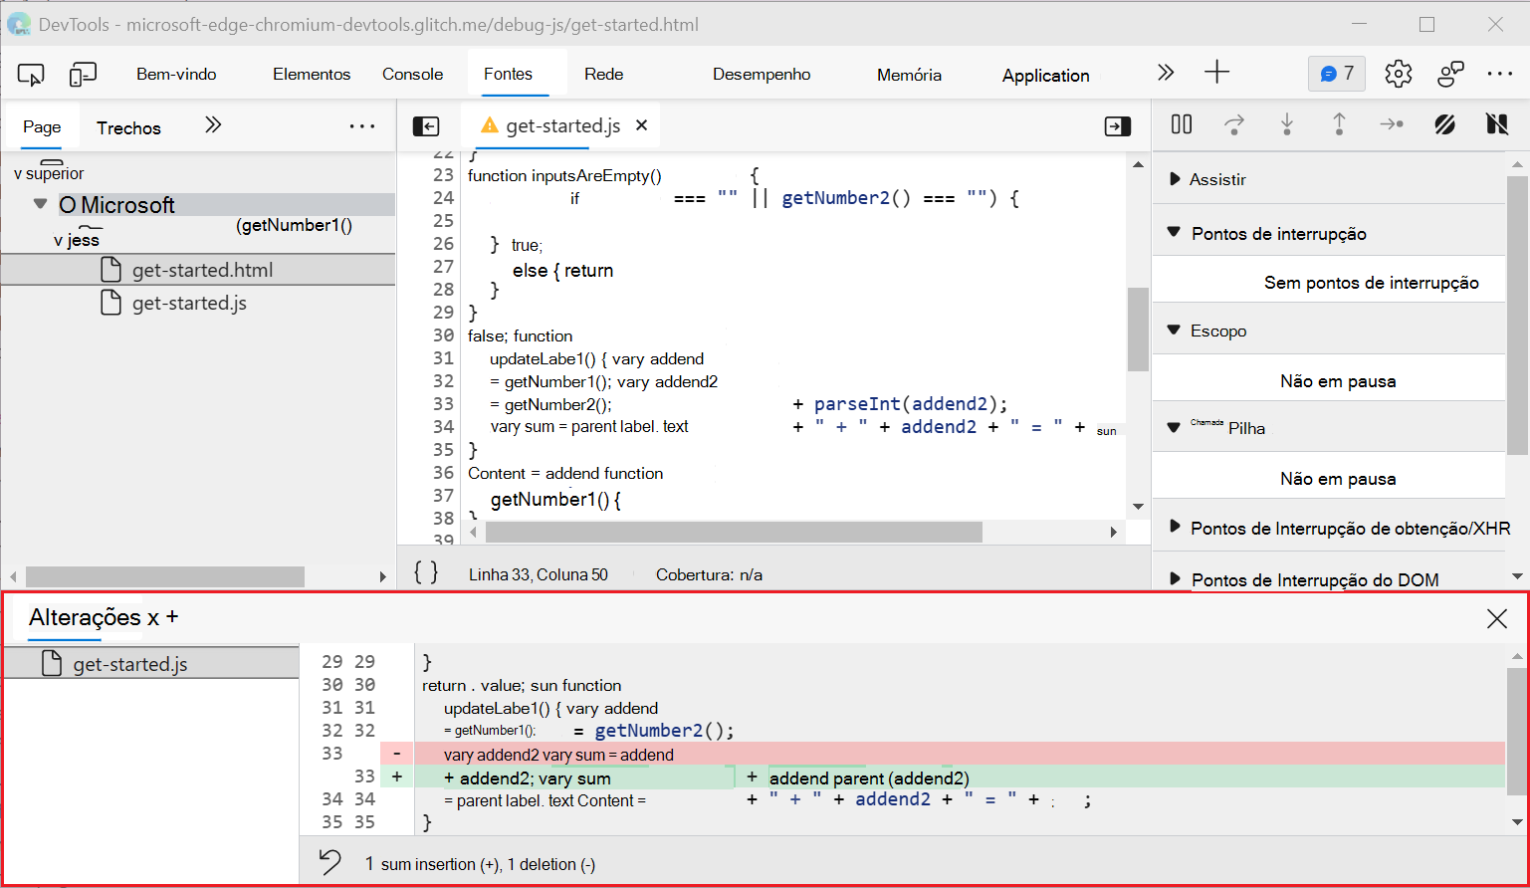The width and height of the screenshot is (1530, 888).
Task: Toggle device emulation mode
Action: coord(83,75)
